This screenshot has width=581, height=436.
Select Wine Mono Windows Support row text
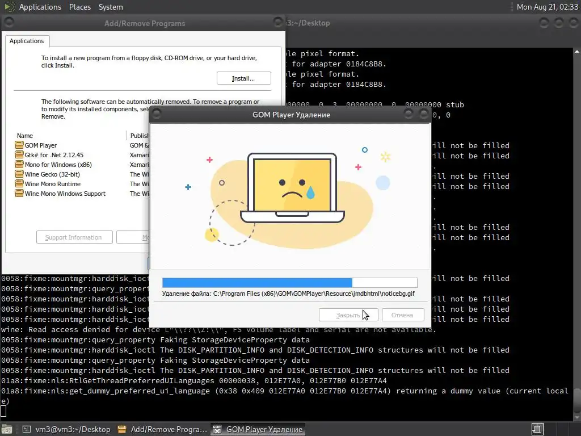pyautogui.click(x=65, y=194)
